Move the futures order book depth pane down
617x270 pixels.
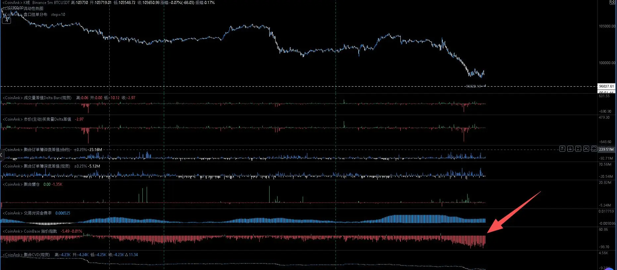pos(570,149)
